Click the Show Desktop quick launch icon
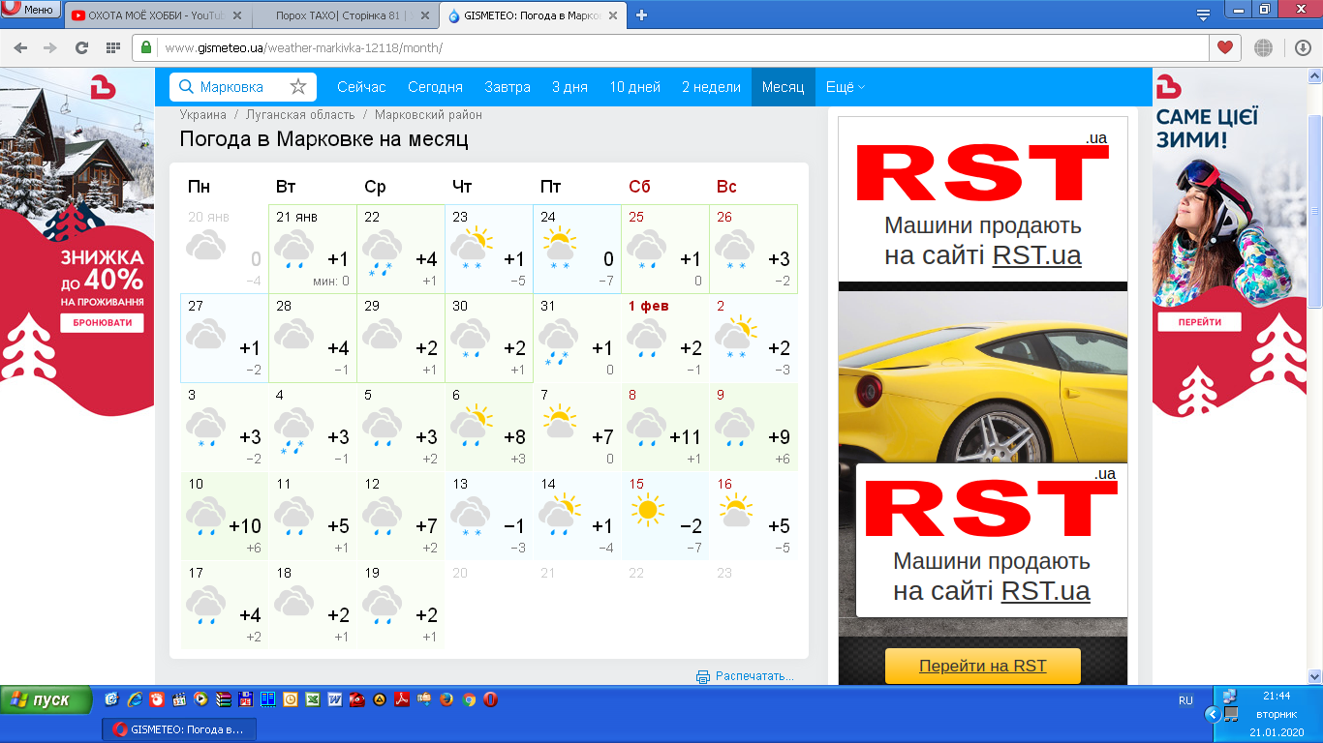 coord(111,699)
